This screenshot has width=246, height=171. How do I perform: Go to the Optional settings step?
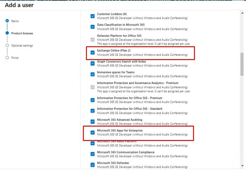point(7,46)
